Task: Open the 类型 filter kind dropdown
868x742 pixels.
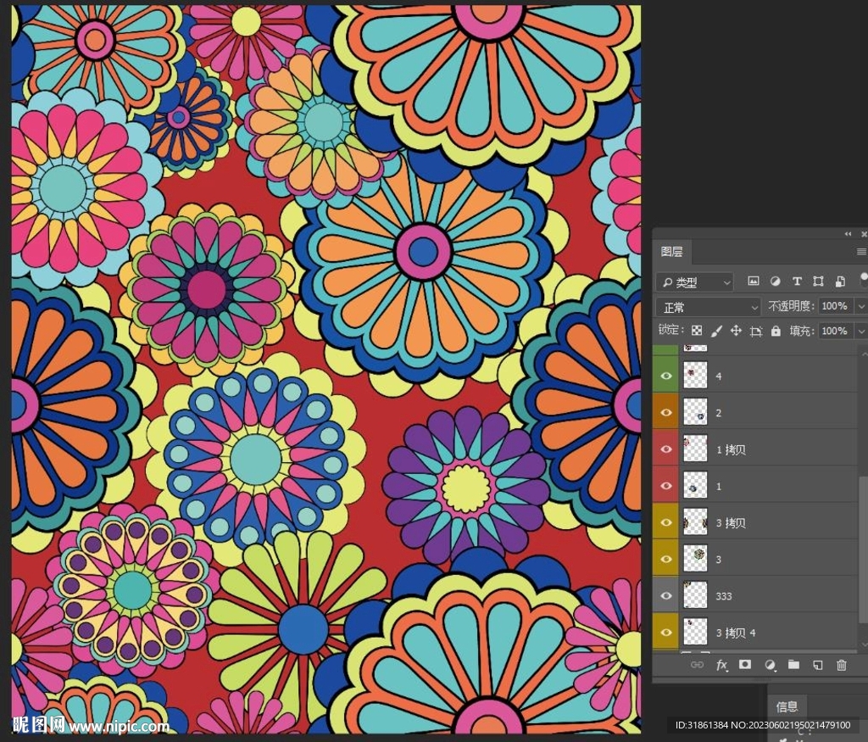Action: pyautogui.click(x=695, y=282)
